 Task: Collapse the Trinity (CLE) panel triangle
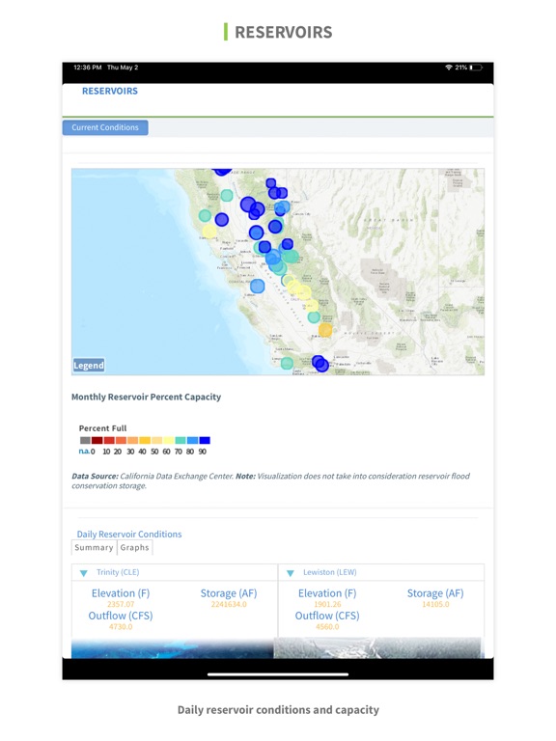(84, 573)
